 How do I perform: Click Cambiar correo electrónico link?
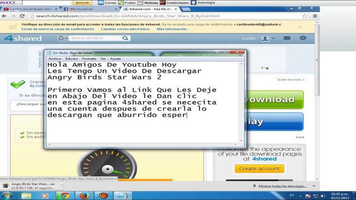[x=125, y=29]
